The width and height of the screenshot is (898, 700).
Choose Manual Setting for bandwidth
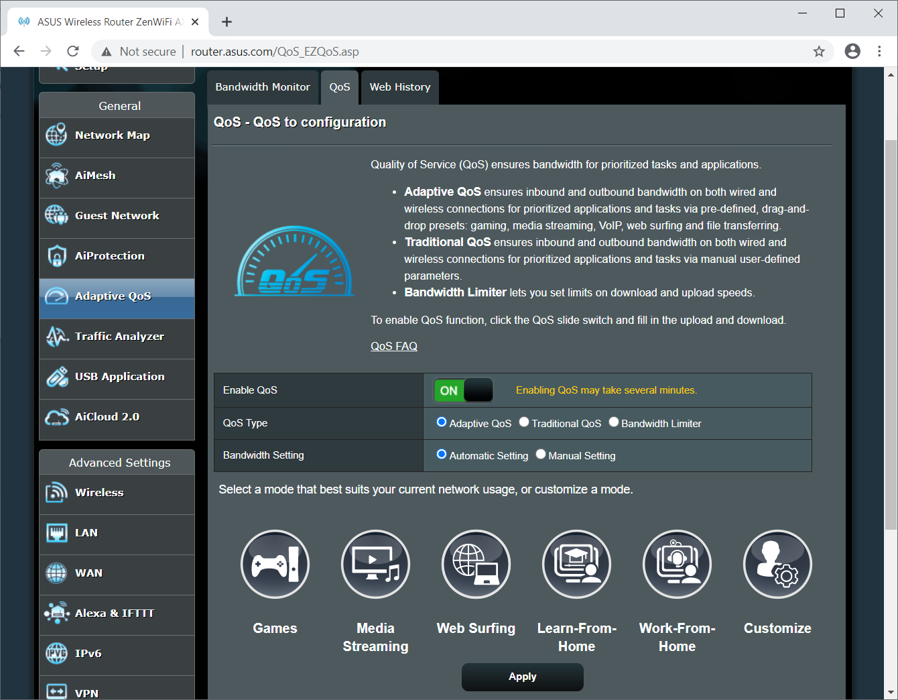(541, 455)
